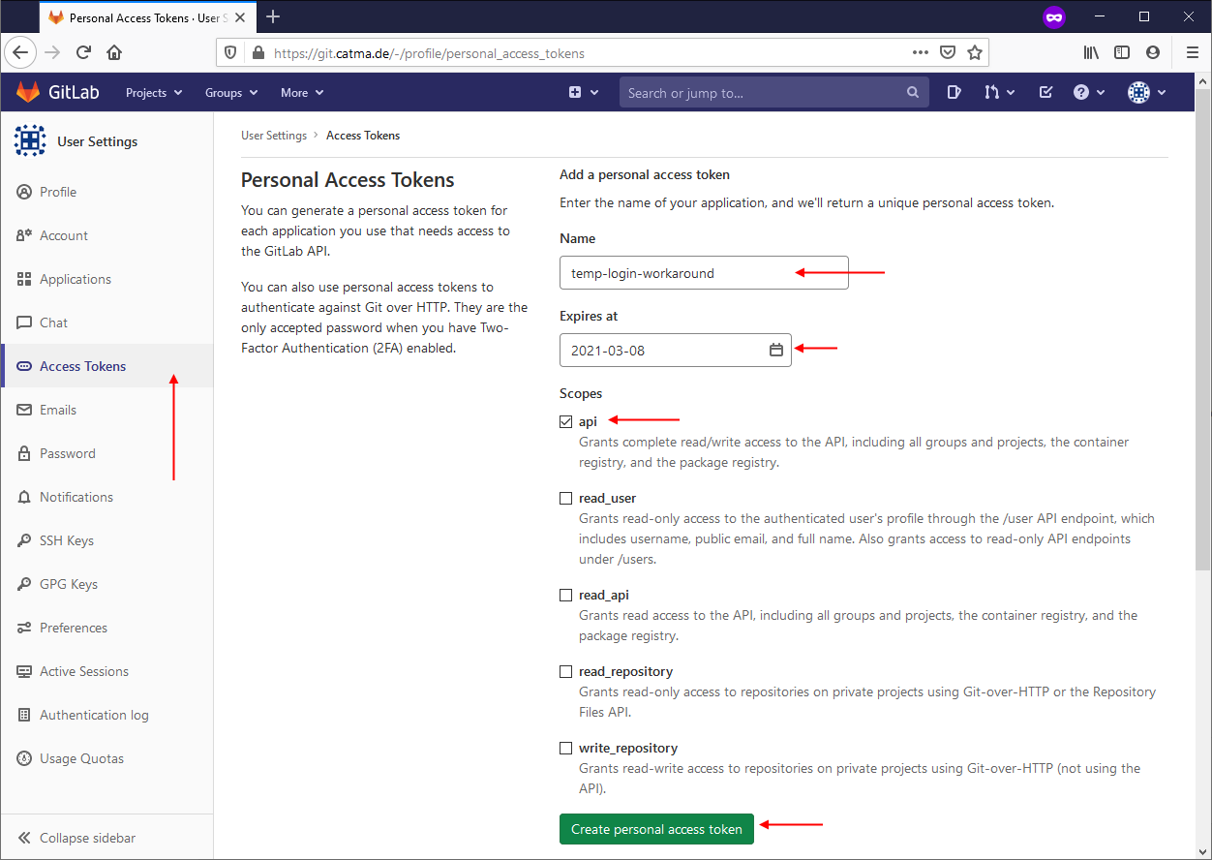Viewport: 1212px width, 860px height.
Task: Go back to the previous page
Action: [21, 52]
